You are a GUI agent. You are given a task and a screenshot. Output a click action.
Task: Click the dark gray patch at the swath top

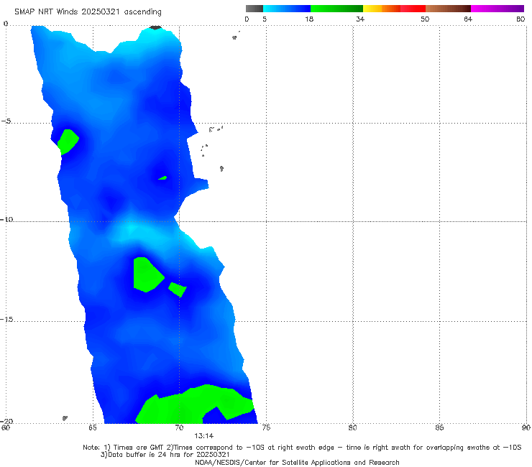tap(155, 27)
